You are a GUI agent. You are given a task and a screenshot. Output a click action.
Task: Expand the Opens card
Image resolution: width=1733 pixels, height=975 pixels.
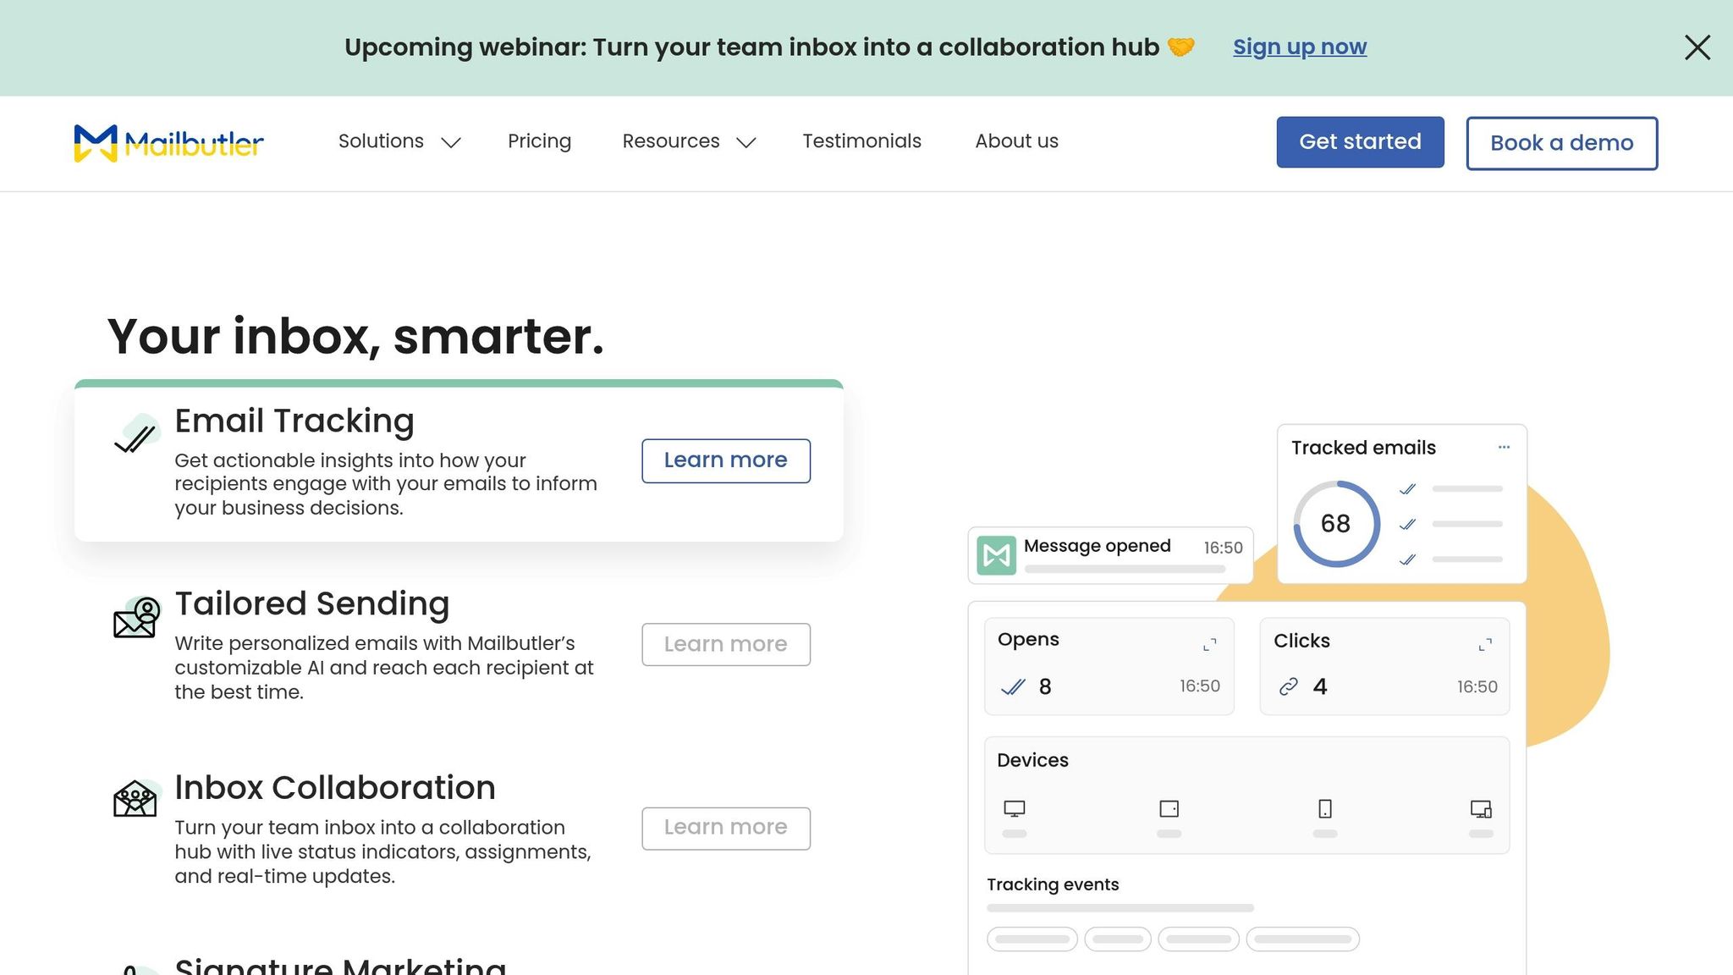point(1210,645)
